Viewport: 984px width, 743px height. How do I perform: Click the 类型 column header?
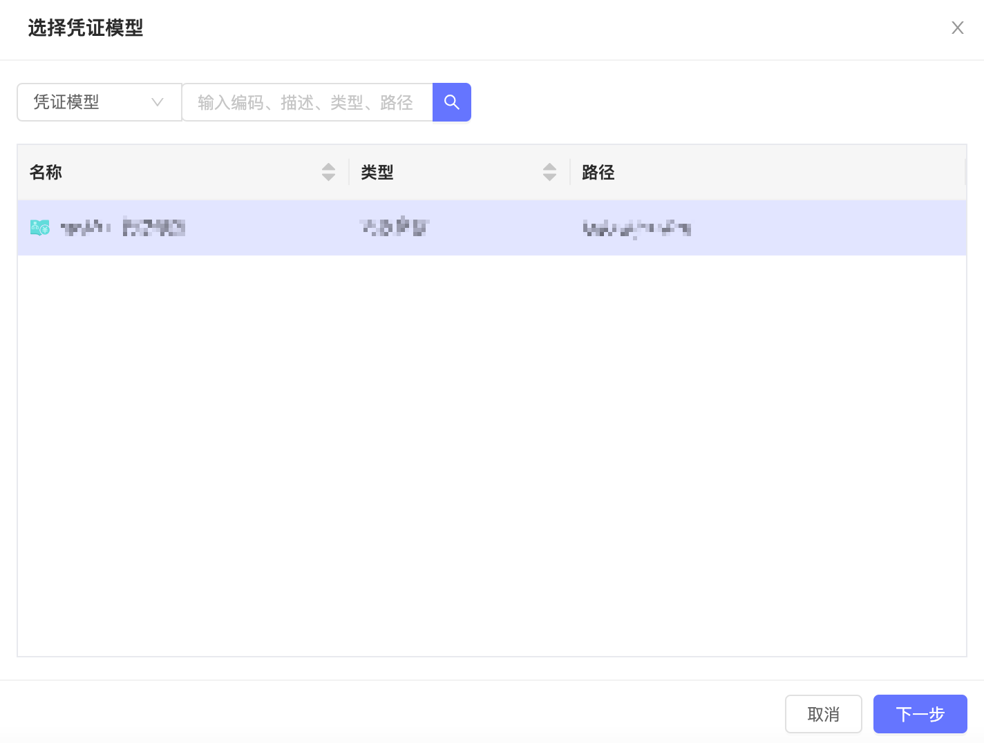tap(377, 172)
